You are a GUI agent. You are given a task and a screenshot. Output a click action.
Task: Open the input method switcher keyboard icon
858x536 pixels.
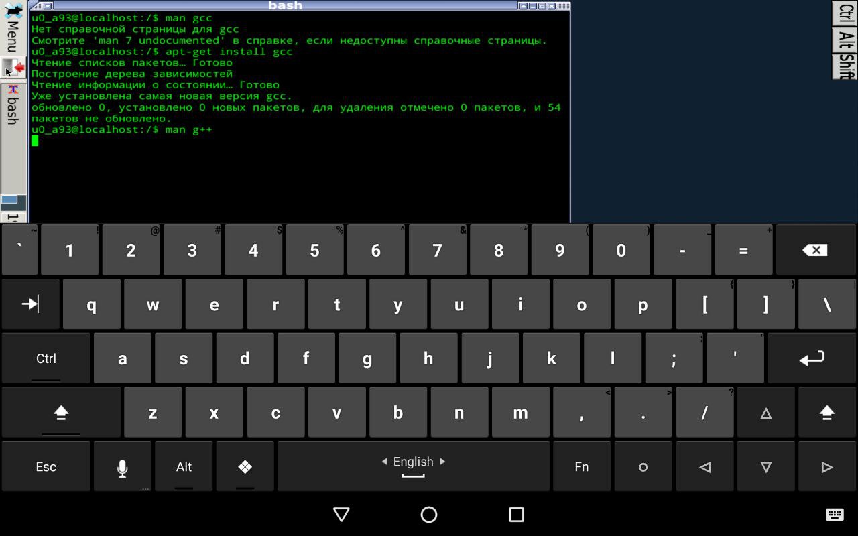835,514
